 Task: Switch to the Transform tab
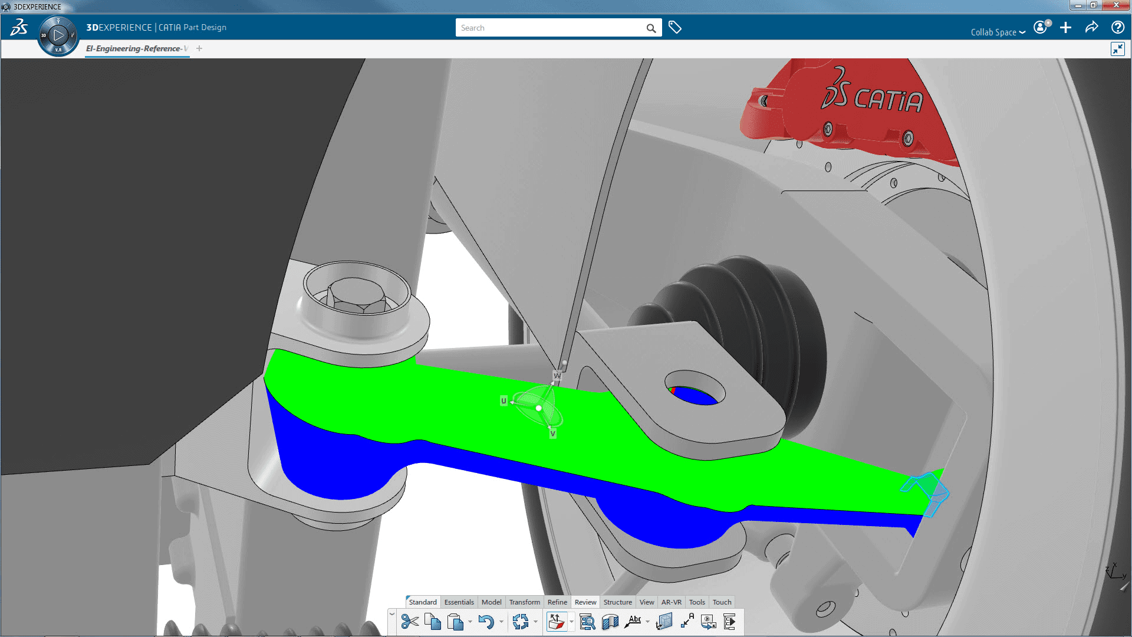(x=524, y=602)
